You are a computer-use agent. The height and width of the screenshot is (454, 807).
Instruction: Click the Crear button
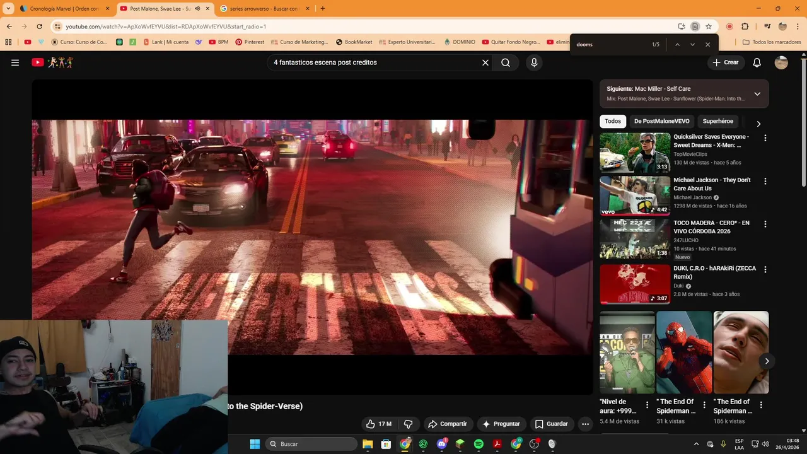(x=725, y=62)
